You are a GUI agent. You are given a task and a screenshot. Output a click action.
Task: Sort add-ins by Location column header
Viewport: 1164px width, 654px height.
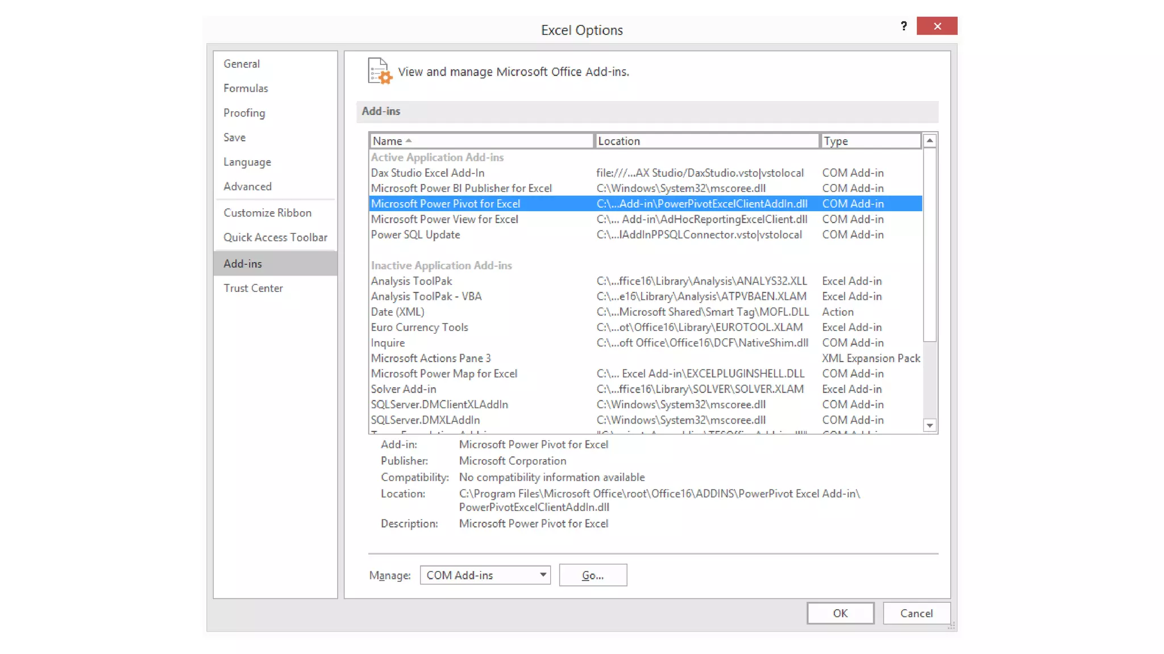(706, 141)
